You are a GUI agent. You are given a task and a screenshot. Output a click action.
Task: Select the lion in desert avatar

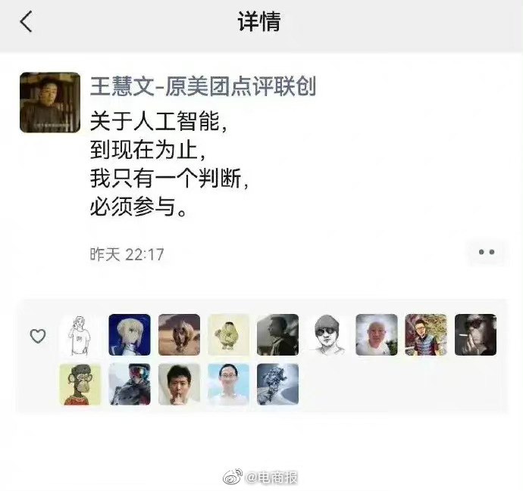click(x=179, y=335)
